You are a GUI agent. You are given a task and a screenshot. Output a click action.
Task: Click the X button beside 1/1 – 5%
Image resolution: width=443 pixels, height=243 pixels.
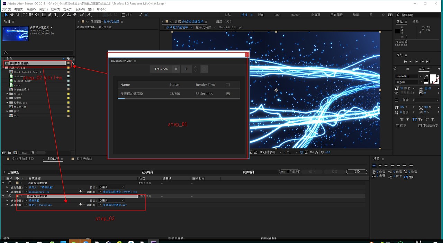click(x=176, y=69)
